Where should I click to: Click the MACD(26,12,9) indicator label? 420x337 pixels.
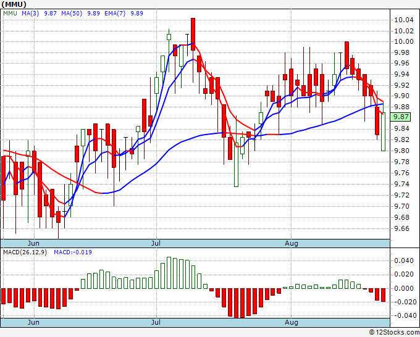[x=25, y=252]
